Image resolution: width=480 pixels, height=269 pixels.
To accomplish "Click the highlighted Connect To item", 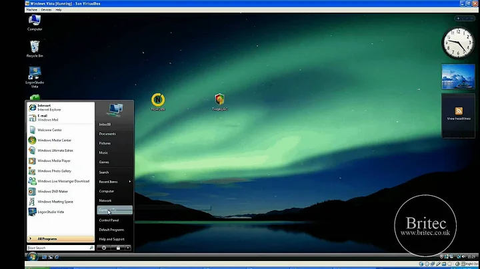I will [115, 210].
